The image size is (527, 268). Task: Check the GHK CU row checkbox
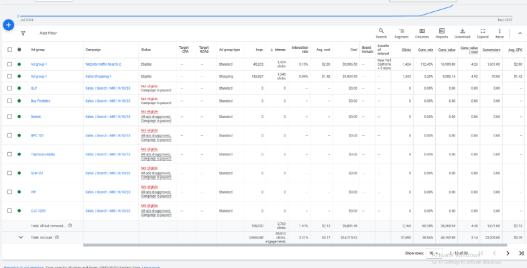(10, 173)
